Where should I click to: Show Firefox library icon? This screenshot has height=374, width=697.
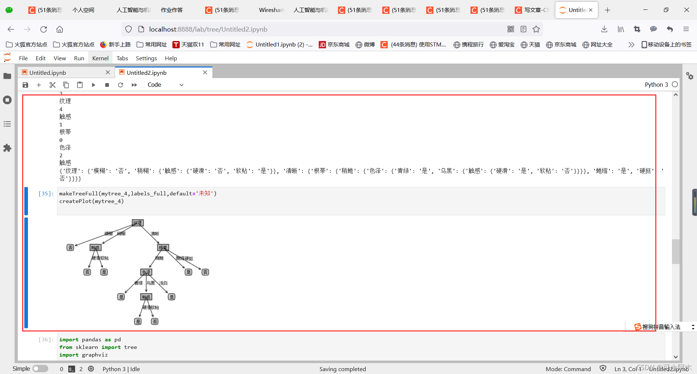(621, 29)
